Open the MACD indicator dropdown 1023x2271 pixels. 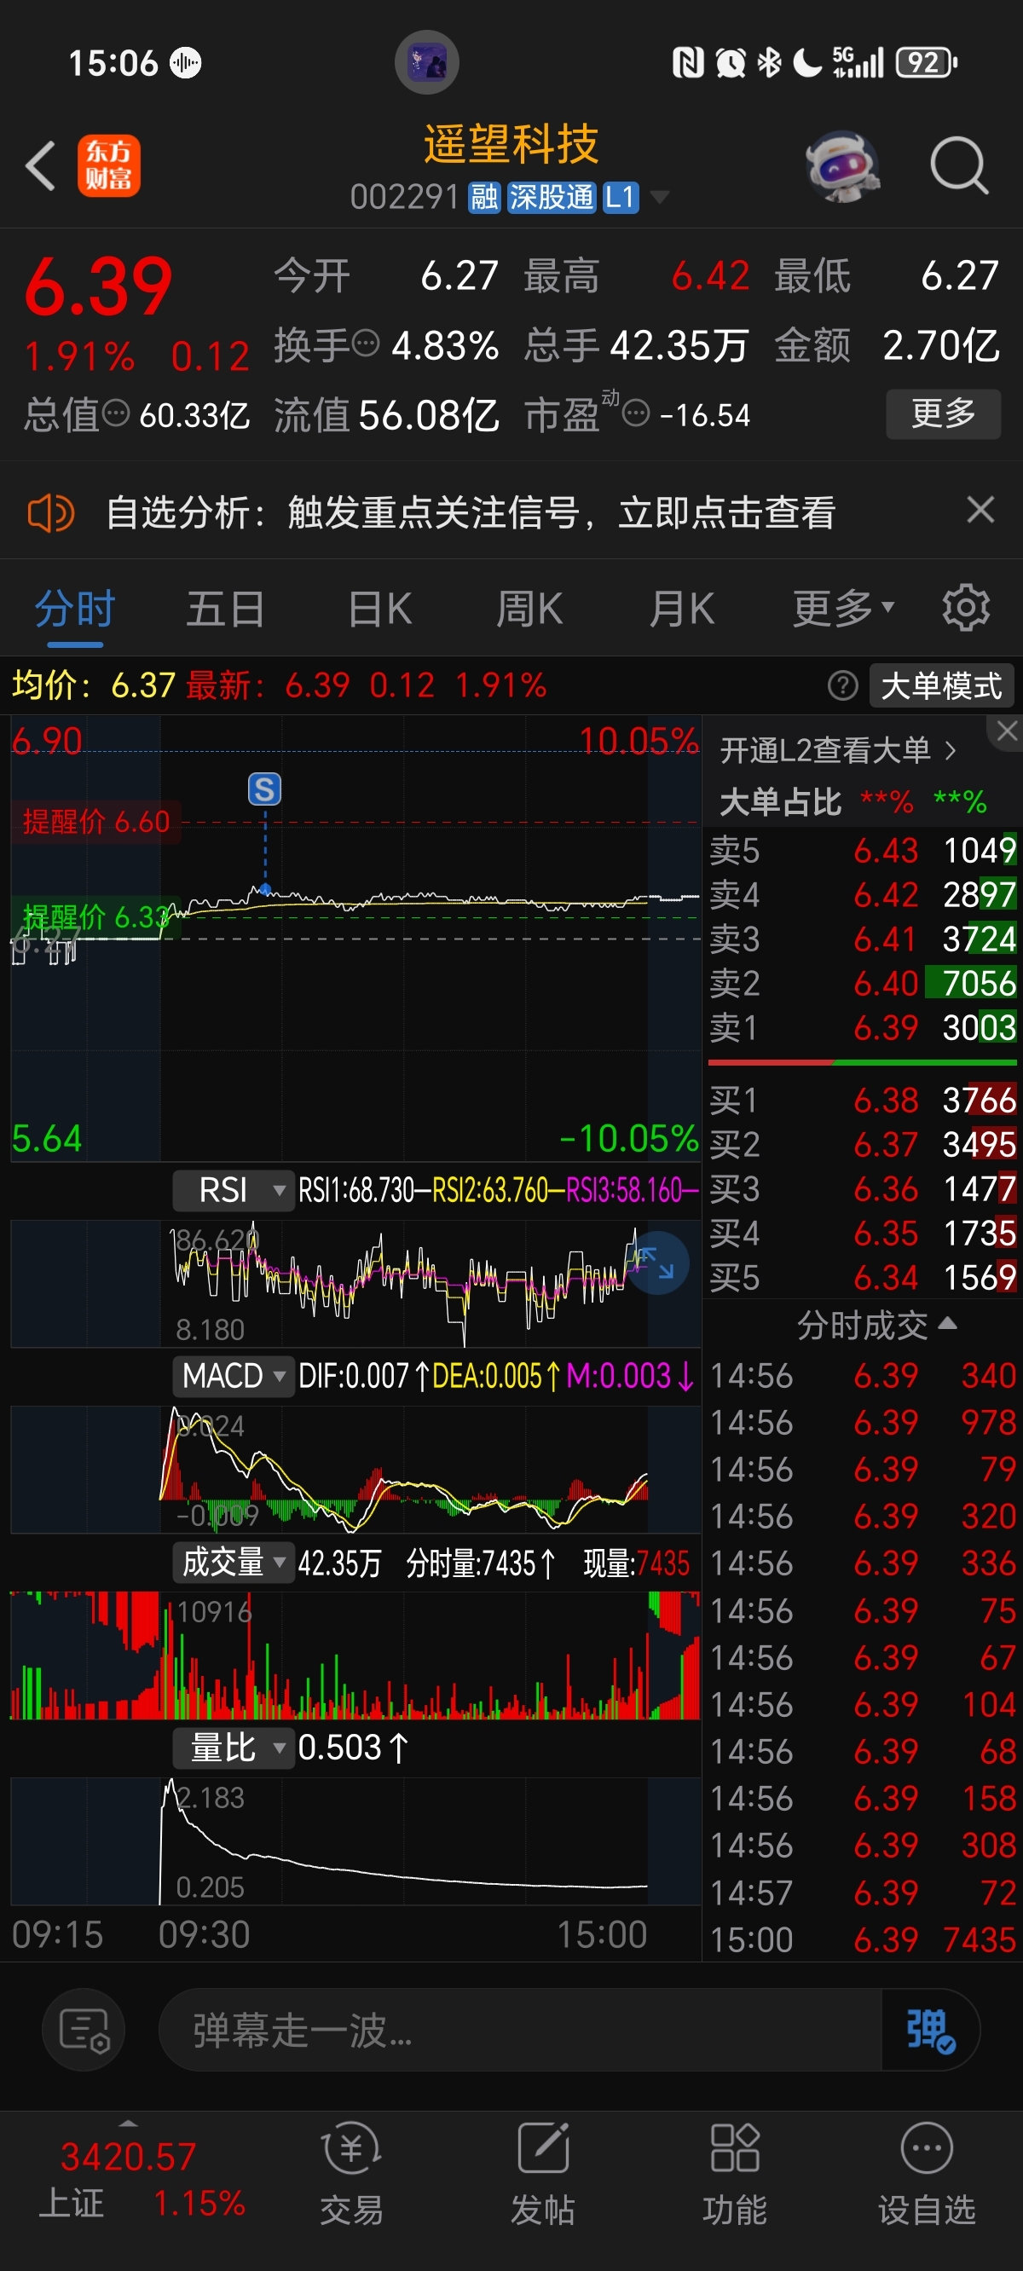(233, 1376)
